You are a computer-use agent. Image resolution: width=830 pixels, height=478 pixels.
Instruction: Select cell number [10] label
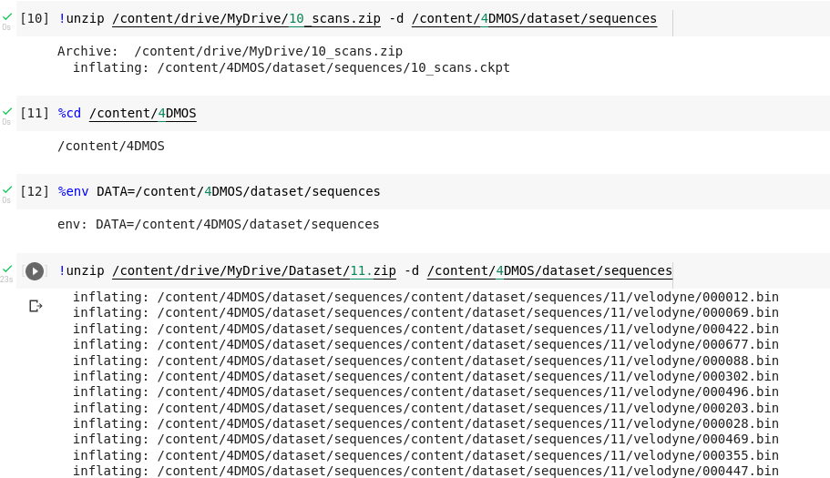35,18
